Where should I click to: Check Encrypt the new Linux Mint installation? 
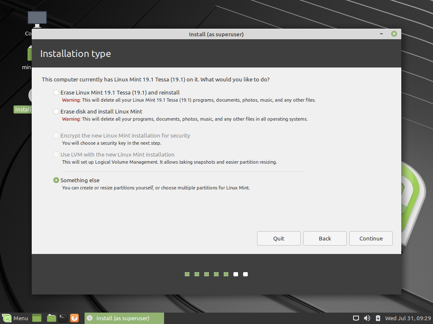(56, 135)
